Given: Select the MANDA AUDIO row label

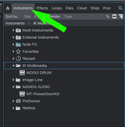Looking at the screenshot, I should [x=36, y=87].
